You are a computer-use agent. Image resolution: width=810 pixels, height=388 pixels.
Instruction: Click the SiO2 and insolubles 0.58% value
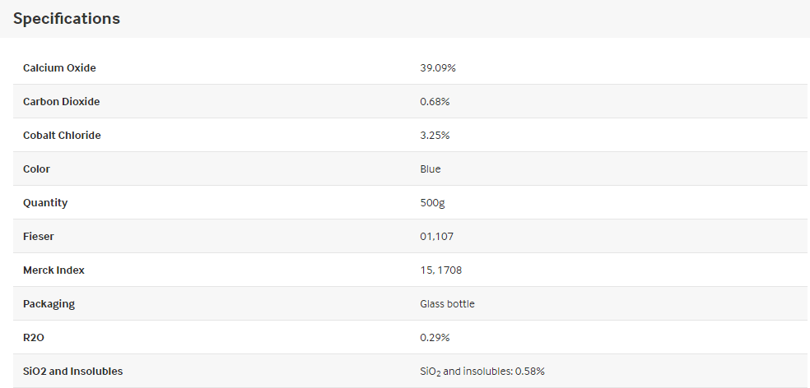[x=482, y=372]
